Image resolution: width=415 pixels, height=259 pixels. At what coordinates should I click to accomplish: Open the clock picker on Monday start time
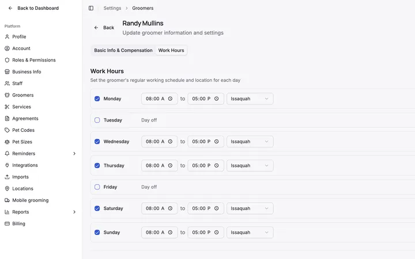[x=170, y=98]
